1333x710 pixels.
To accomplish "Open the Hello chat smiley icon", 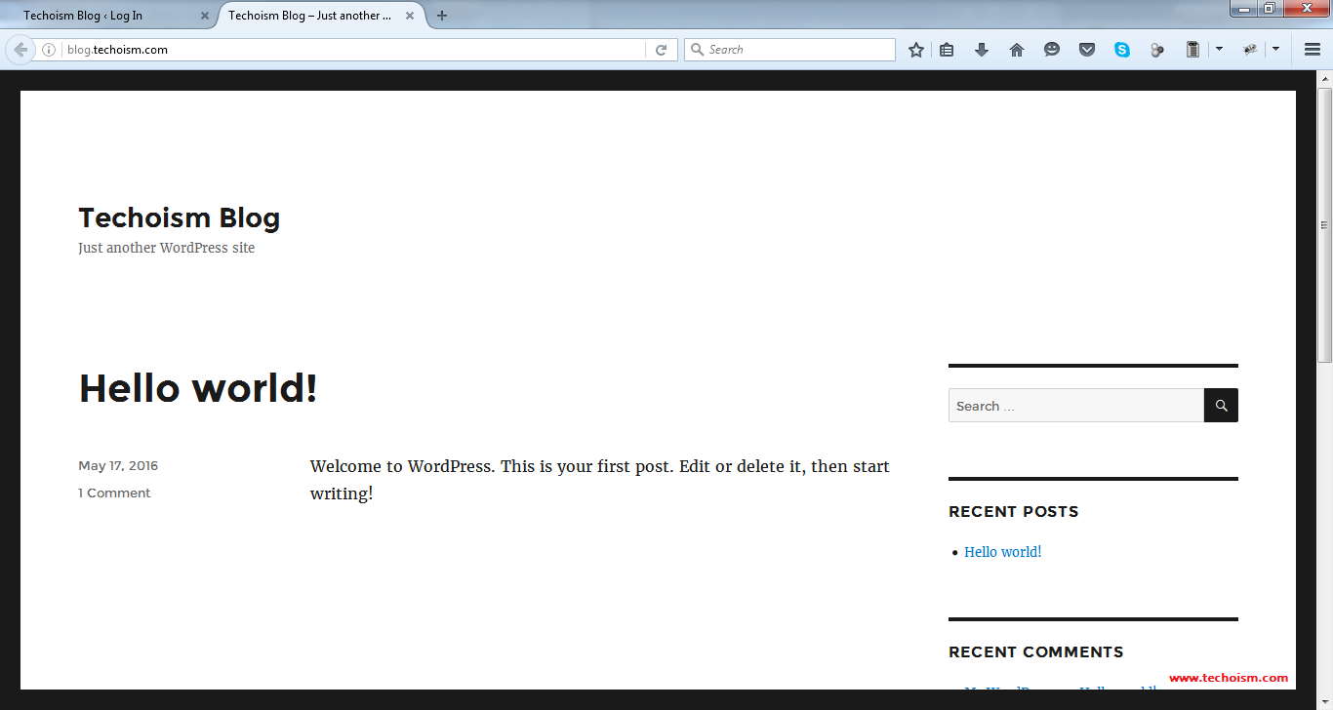I will (x=1052, y=50).
